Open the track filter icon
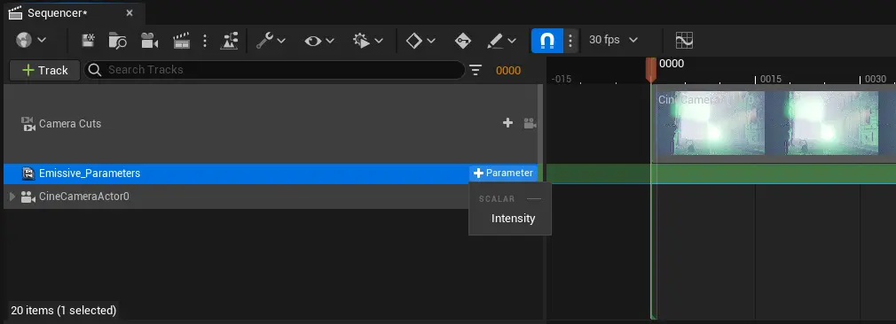The width and height of the screenshot is (896, 324). [476, 70]
